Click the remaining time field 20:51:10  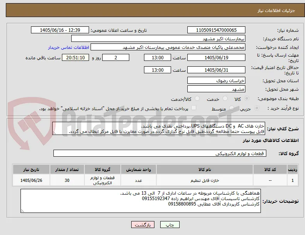tap(75, 57)
